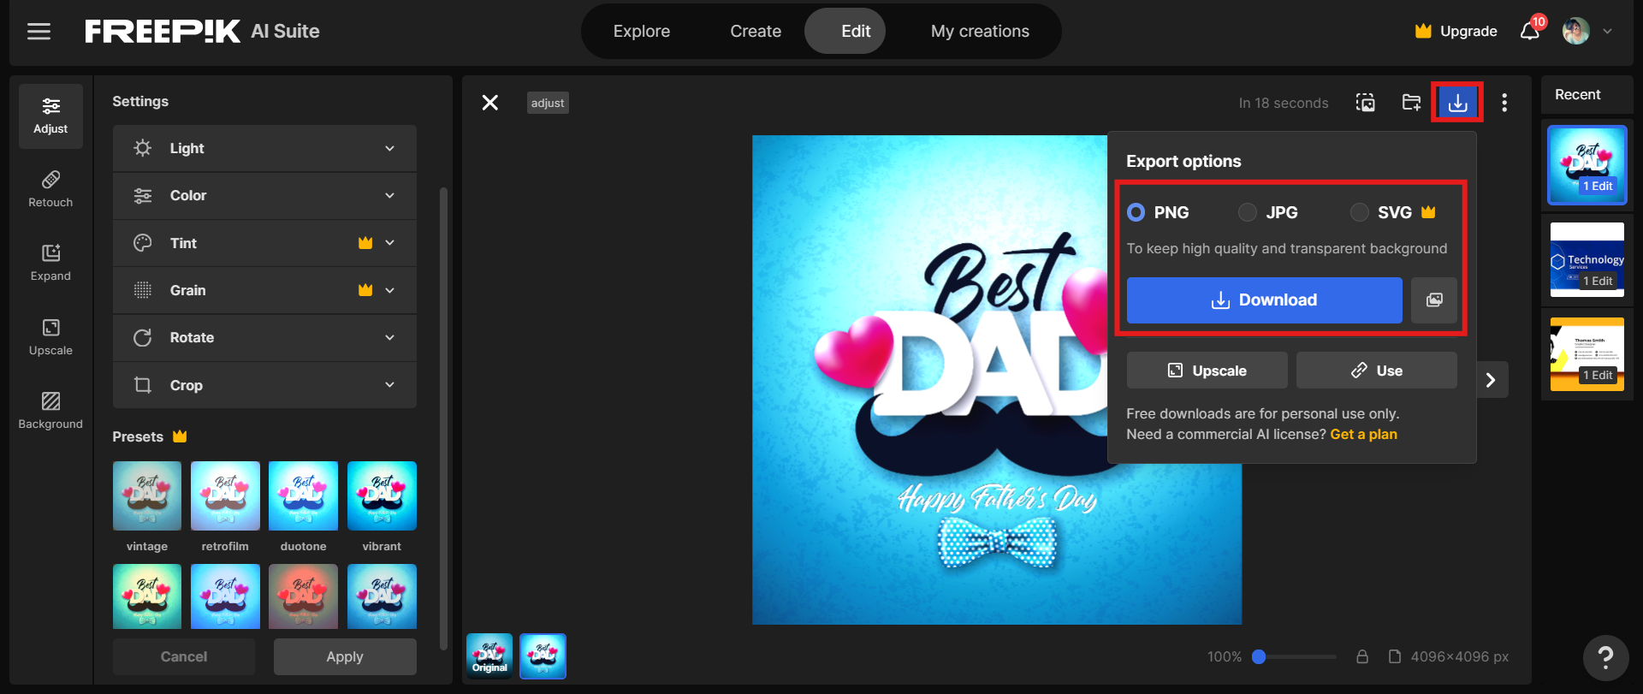
Task: Select the edited version thumbnail
Action: (x=543, y=656)
